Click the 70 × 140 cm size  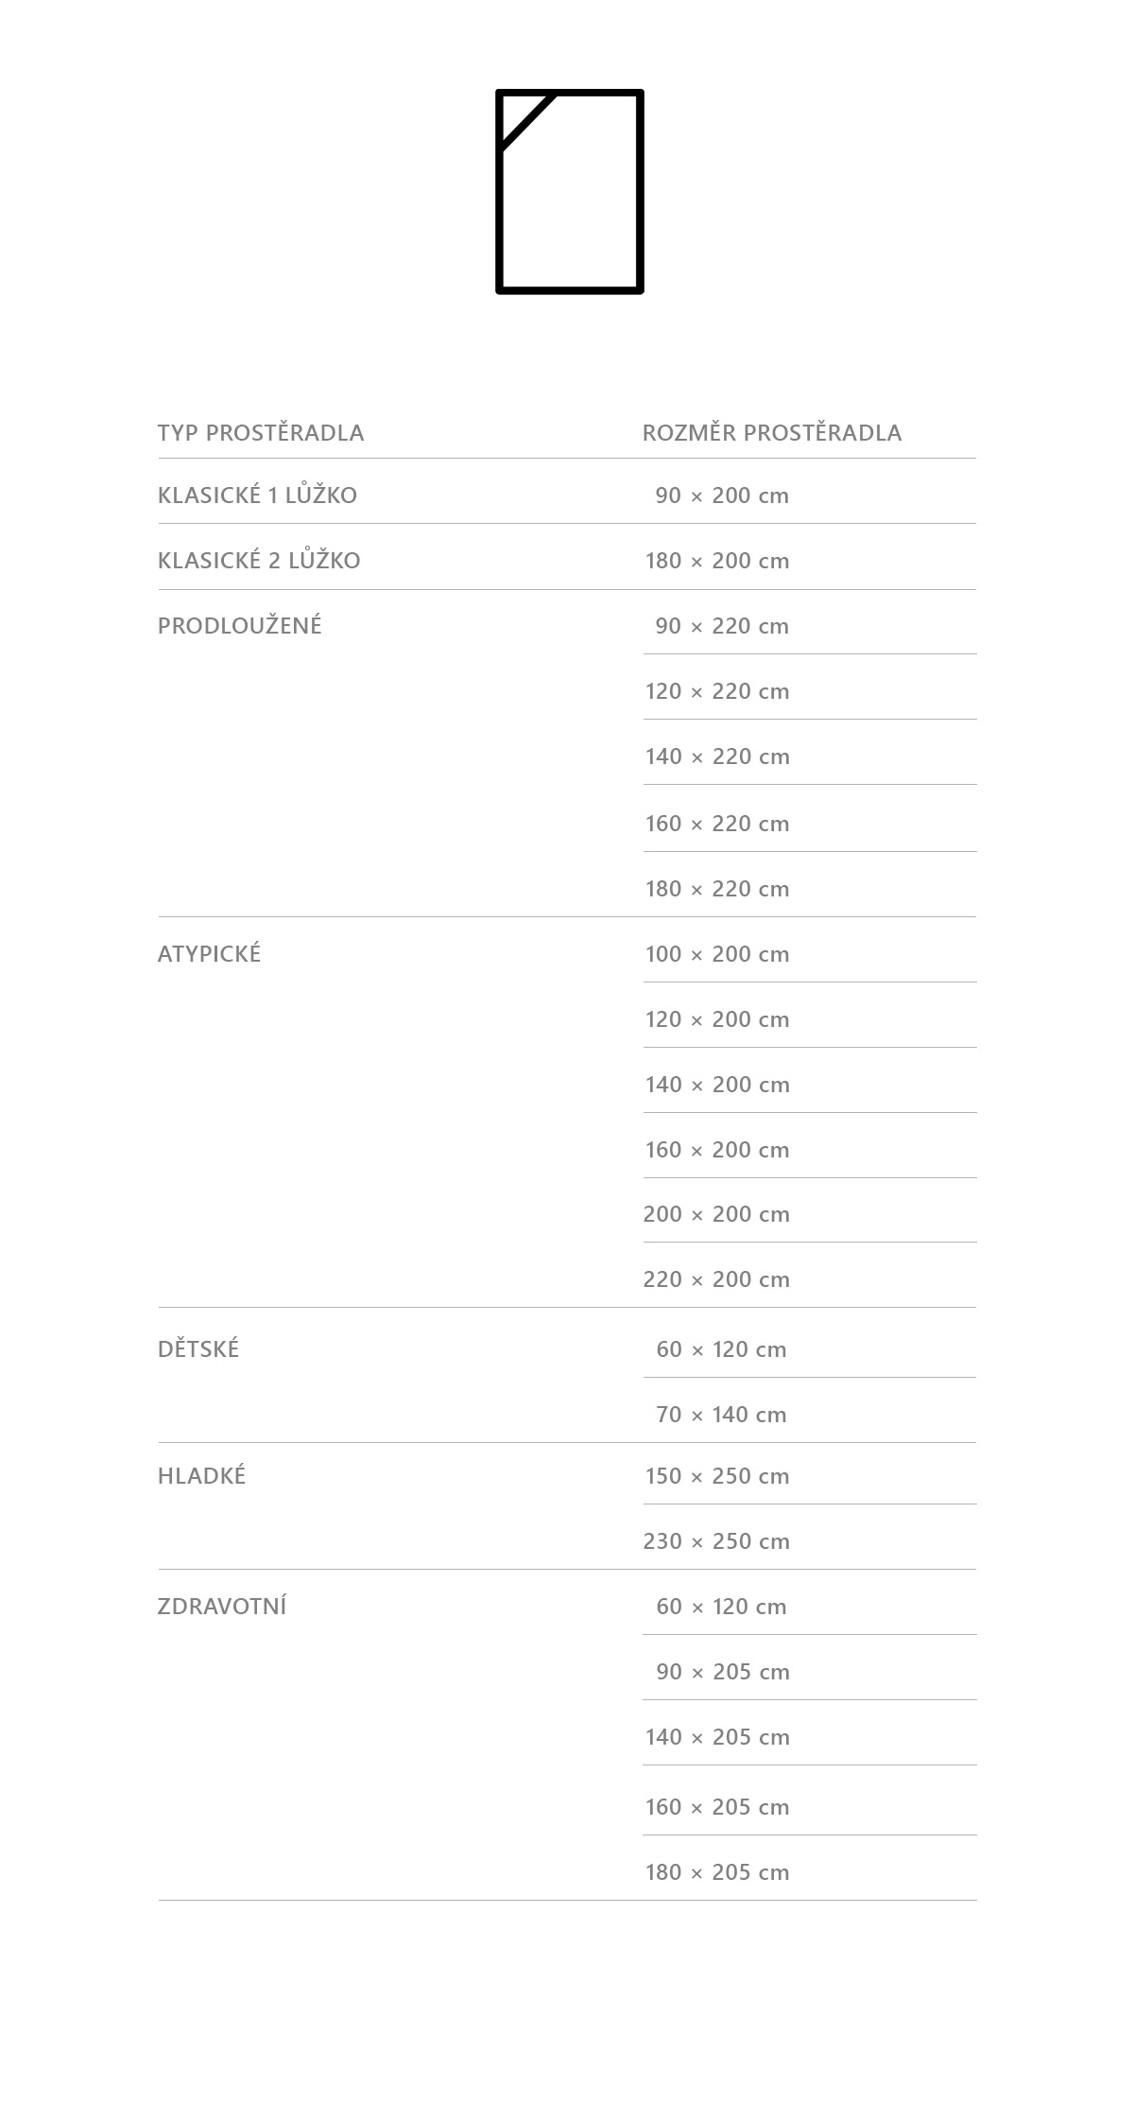721,1415
